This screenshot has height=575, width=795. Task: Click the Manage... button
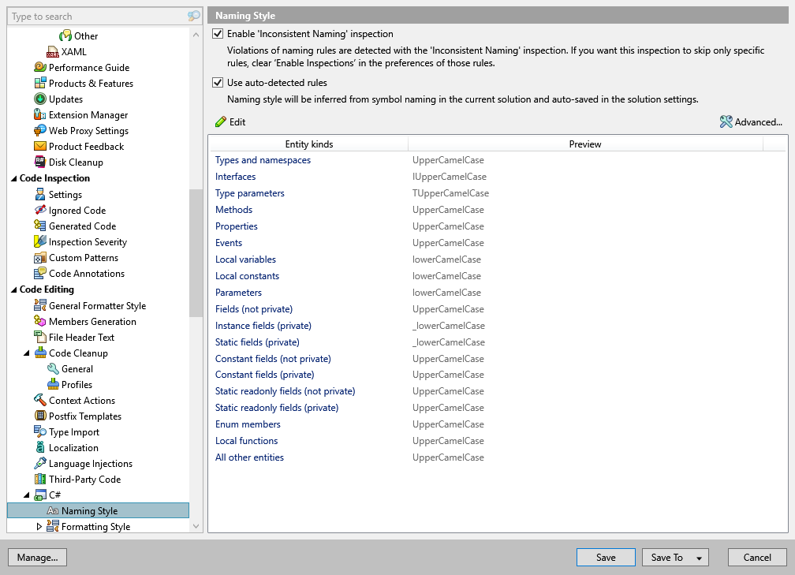37,557
